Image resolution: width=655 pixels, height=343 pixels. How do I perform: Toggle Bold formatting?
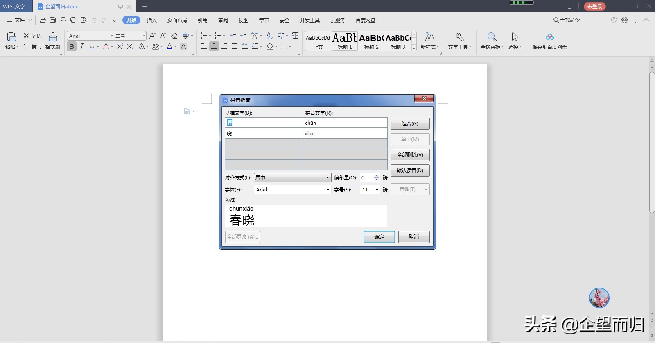click(x=72, y=46)
